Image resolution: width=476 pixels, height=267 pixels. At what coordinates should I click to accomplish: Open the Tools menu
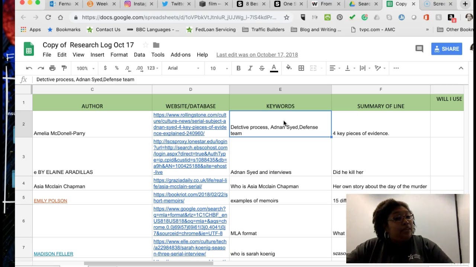tap(158, 55)
